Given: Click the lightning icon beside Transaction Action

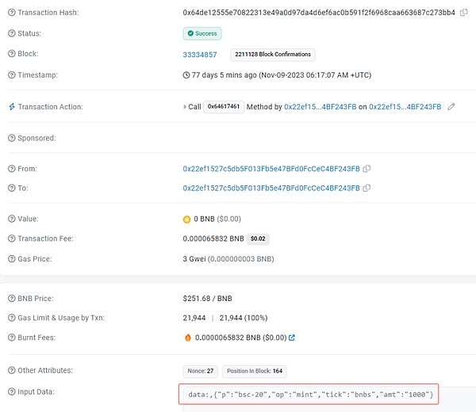Looking at the screenshot, I should 11,107.
